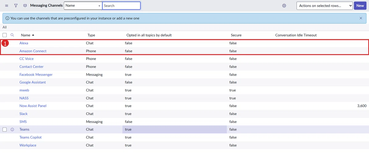Click Messaging type in SMS row

tap(94, 122)
